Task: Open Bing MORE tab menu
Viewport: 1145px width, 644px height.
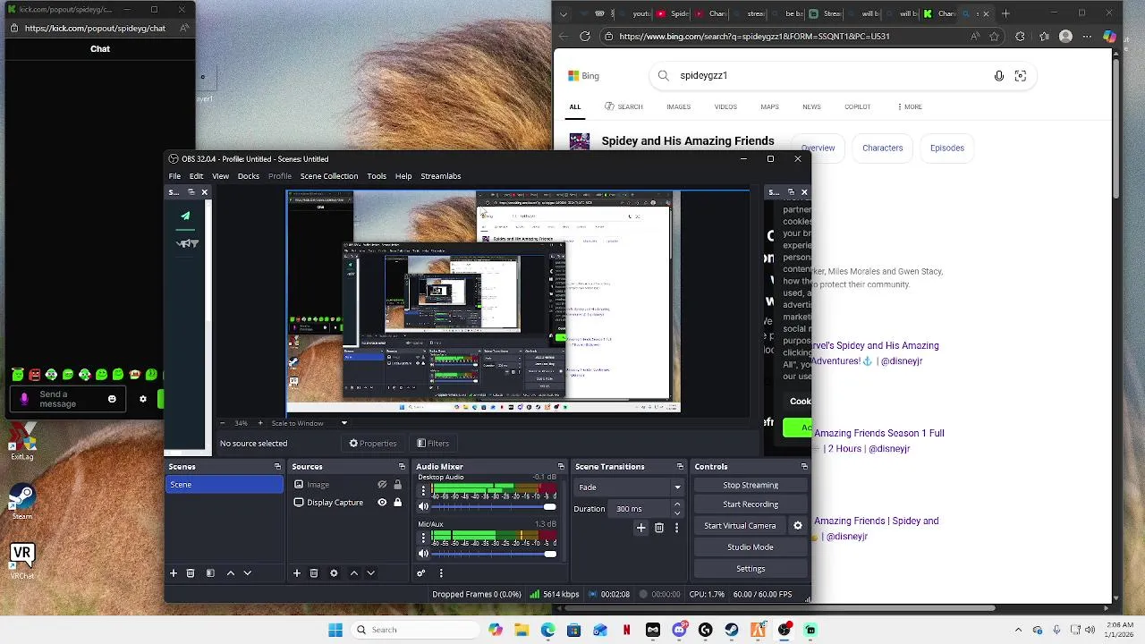Action: point(909,107)
